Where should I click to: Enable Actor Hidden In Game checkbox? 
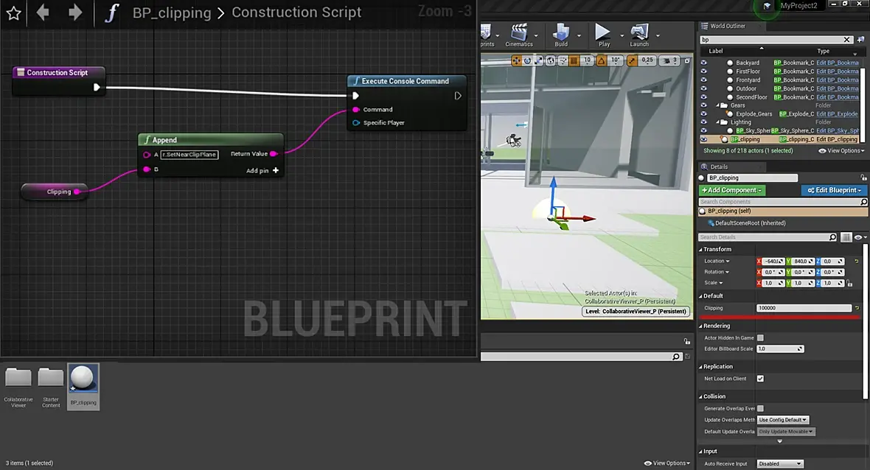coord(760,337)
